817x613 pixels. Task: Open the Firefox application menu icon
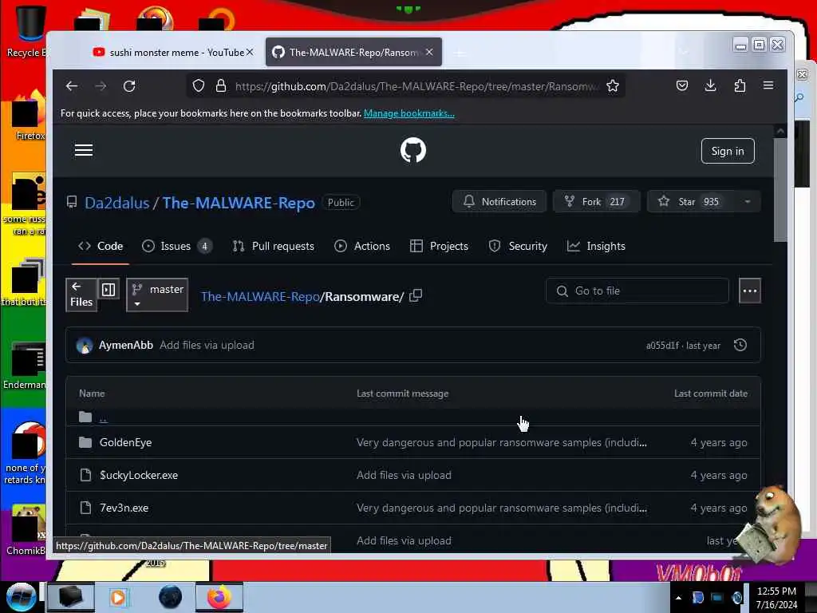(x=768, y=85)
